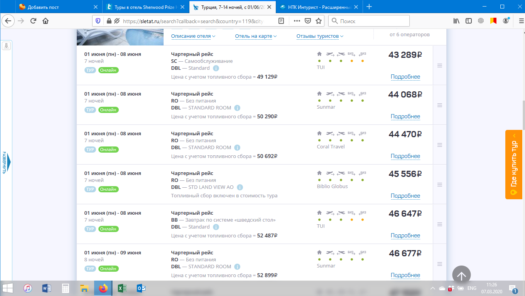Toggle reader view in address bar
The height and width of the screenshot is (296, 525).
(x=282, y=21)
